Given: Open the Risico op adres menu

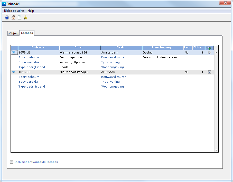Looking at the screenshot, I should pyautogui.click(x=14, y=11).
